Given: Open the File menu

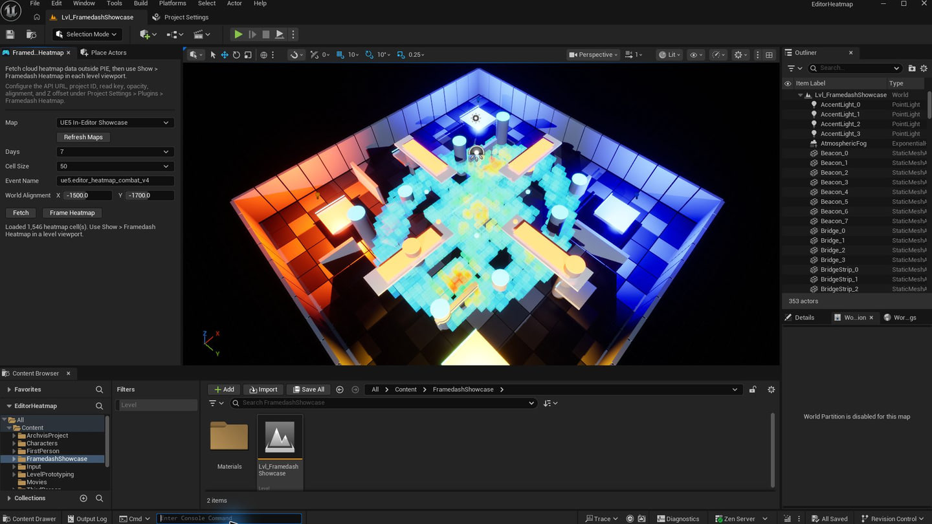Looking at the screenshot, I should coord(35,3).
